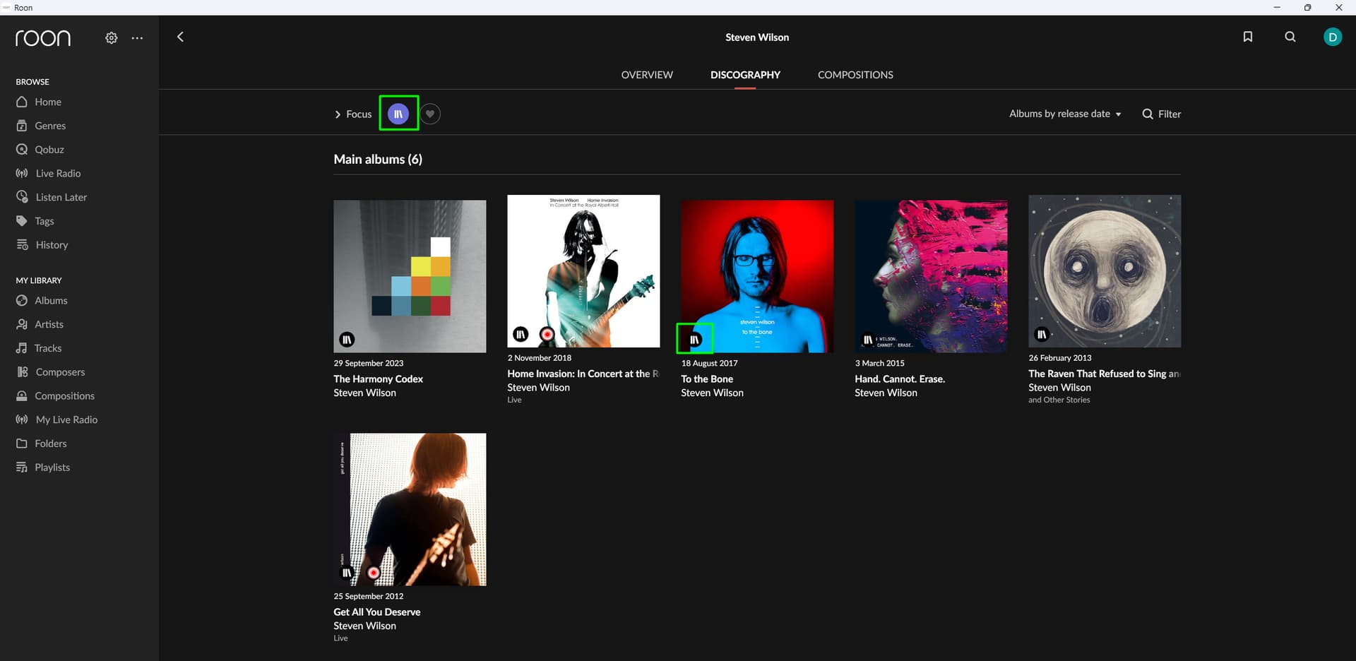Open Qobuz from the Browse sidebar
The image size is (1356, 661).
pos(49,150)
